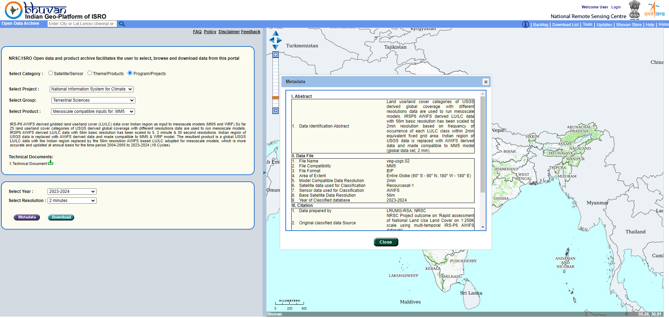This screenshot has height=318, width=669.
Task: Collapse the left panel arrow
Action: (264, 172)
